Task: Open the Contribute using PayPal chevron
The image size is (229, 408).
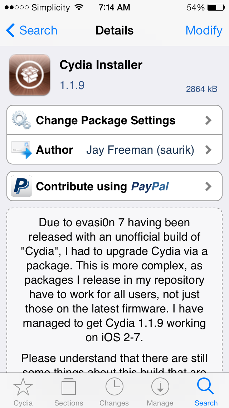Action: click(208, 186)
